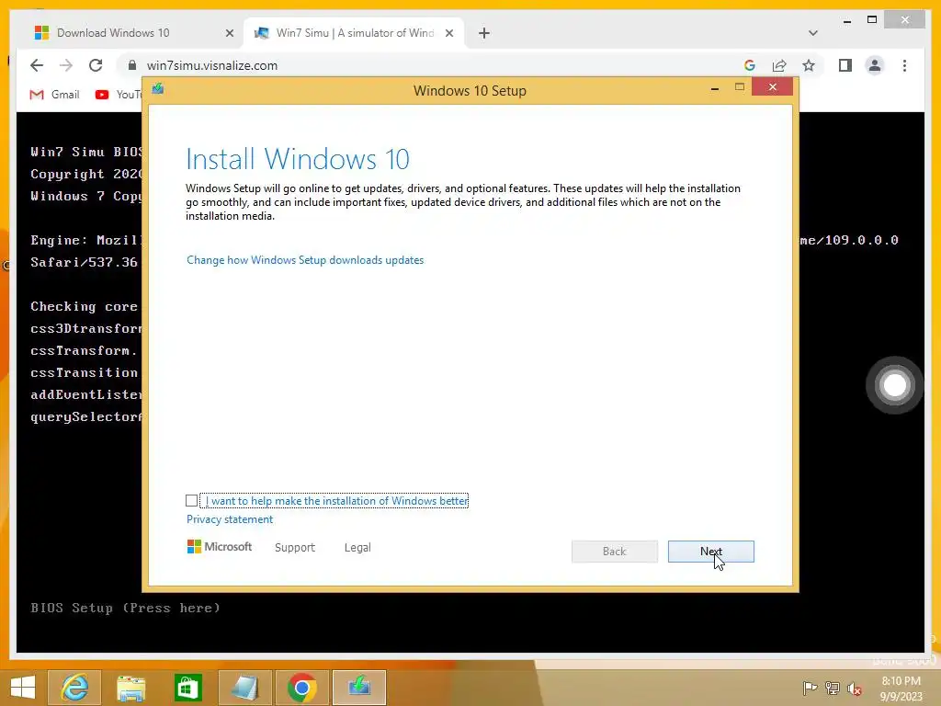Open Chrome three-dot menu

coord(904,65)
